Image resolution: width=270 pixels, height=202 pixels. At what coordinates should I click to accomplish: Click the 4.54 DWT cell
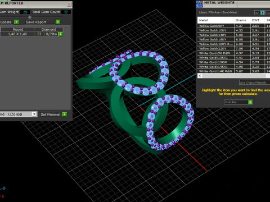pyautogui.click(x=258, y=48)
